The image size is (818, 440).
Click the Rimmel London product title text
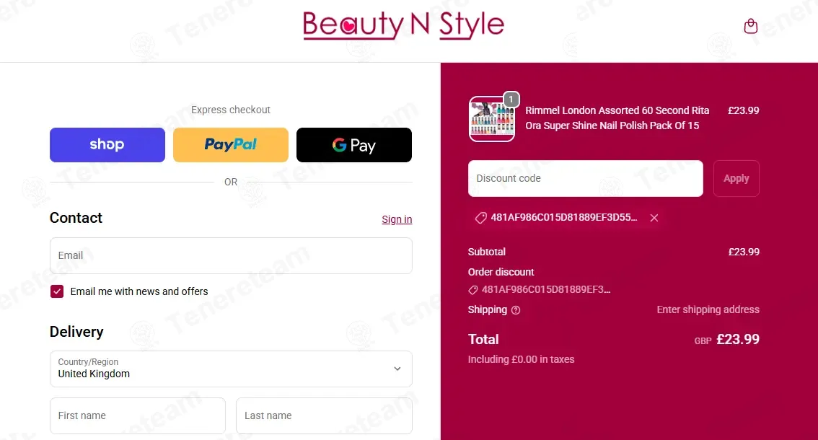tap(617, 118)
